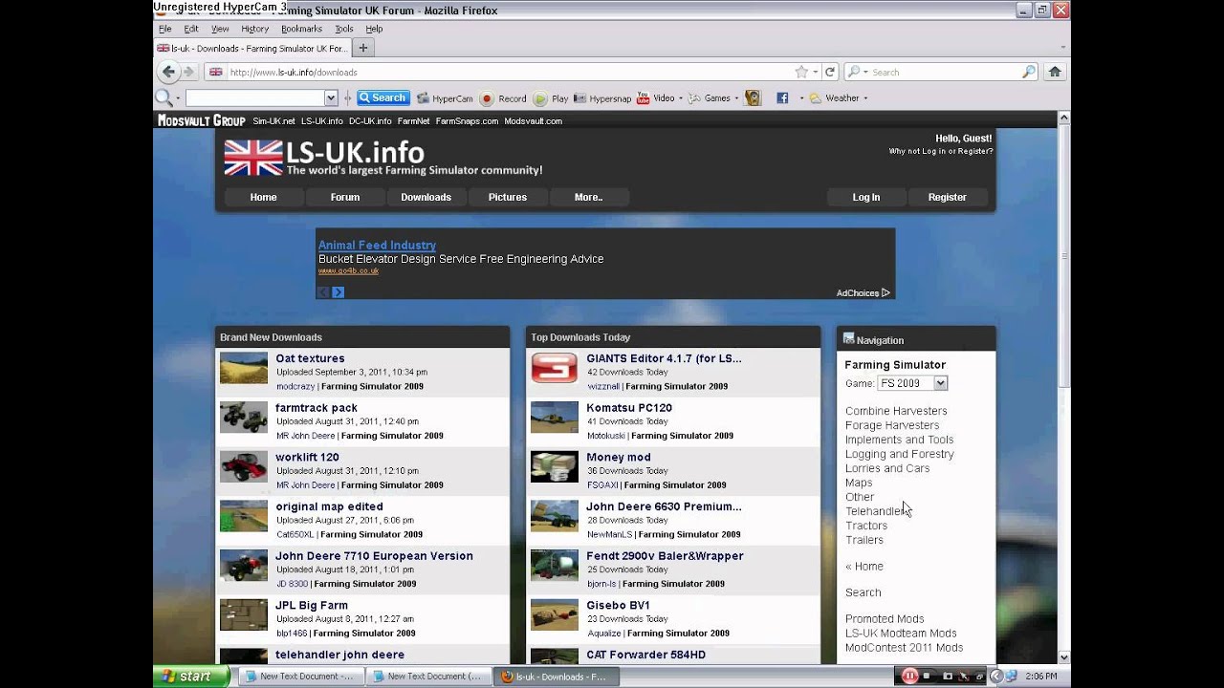The width and height of the screenshot is (1224, 688).
Task: Click the Money mod thumbnail
Action: 555,466
